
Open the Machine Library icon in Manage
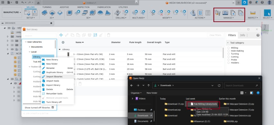point(225,12)
